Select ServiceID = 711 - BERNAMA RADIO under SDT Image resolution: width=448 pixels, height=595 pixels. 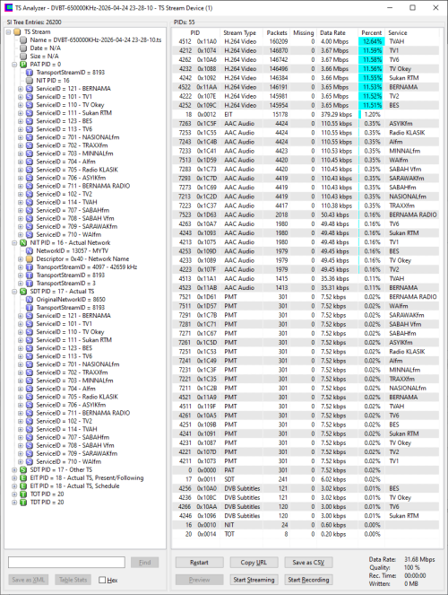[83, 413]
